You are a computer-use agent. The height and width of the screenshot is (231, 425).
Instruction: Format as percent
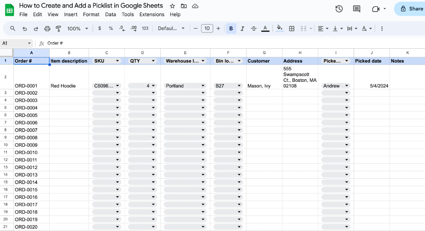click(x=111, y=29)
